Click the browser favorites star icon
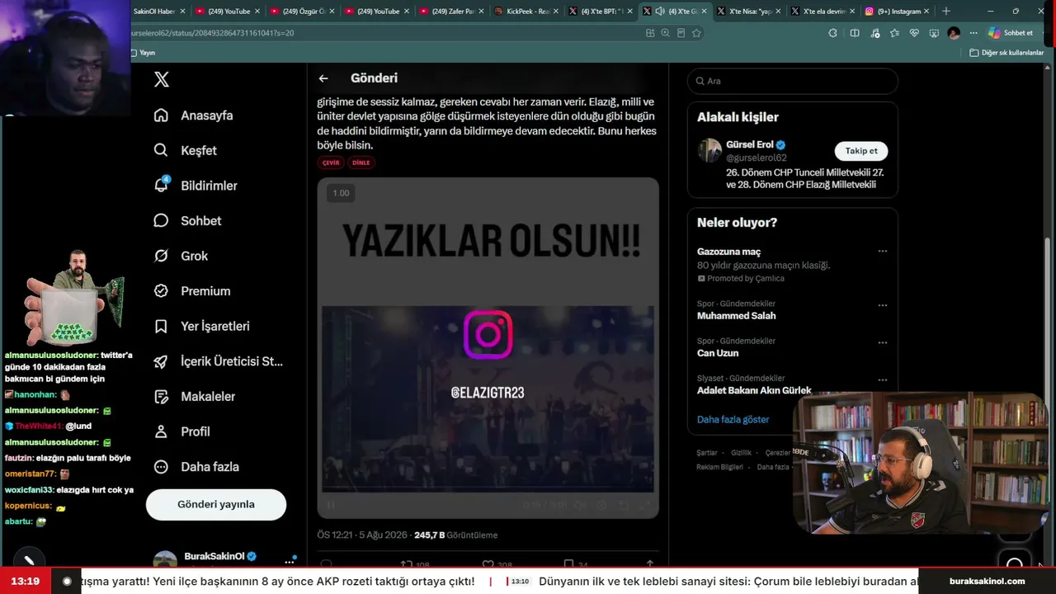1056x594 pixels. [696, 33]
